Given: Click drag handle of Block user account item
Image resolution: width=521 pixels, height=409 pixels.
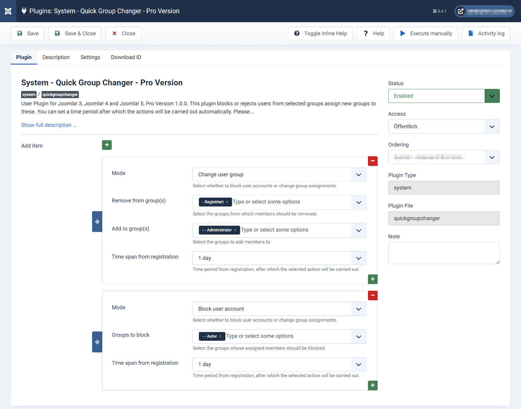Looking at the screenshot, I should point(97,342).
